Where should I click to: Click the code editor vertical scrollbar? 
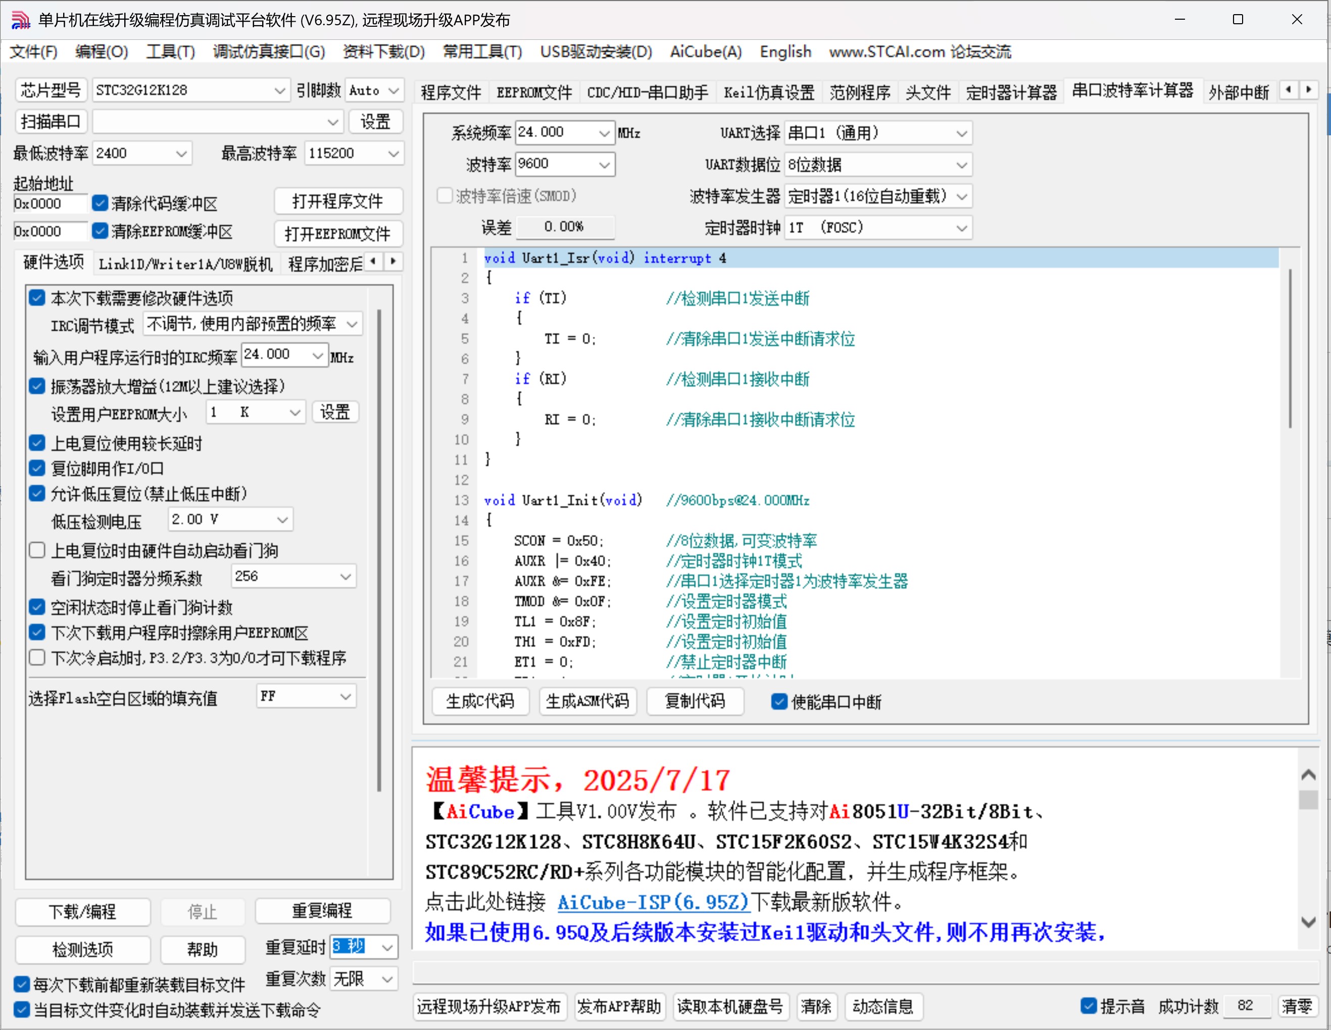[x=1290, y=348]
